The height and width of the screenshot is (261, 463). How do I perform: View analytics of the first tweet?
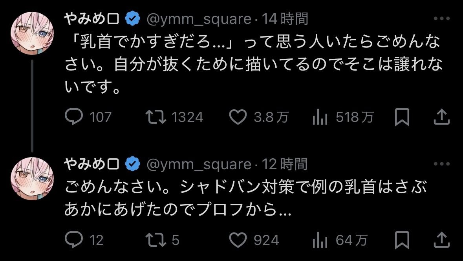click(x=319, y=117)
